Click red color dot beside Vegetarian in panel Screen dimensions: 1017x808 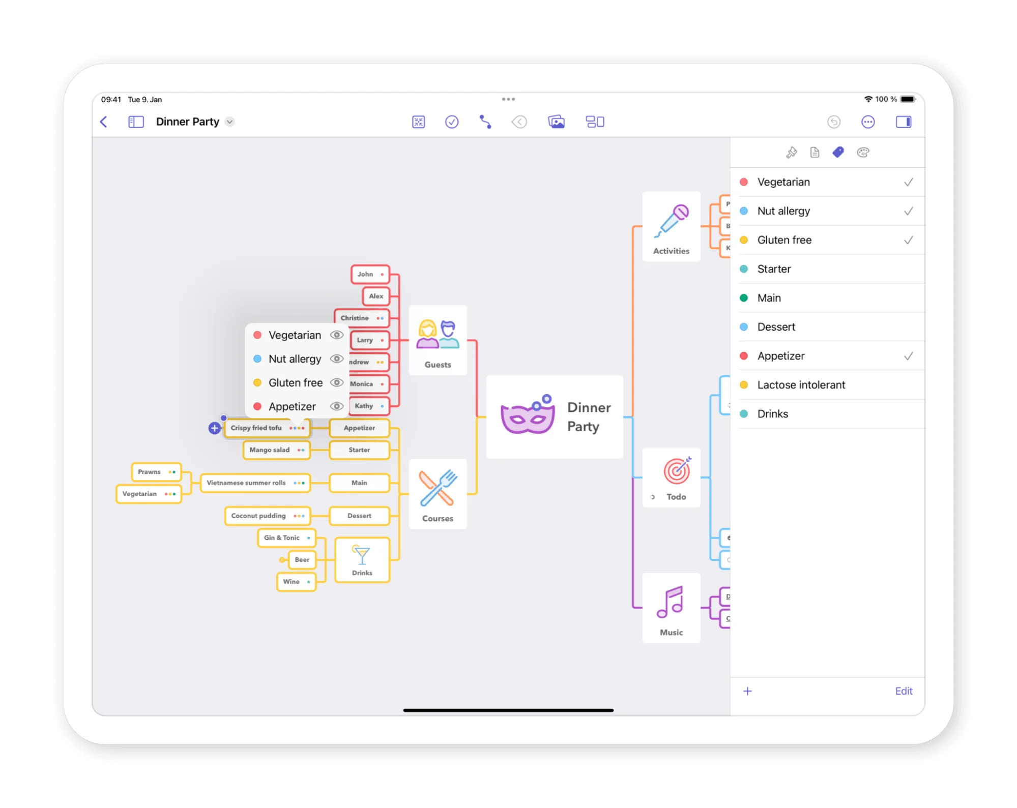tap(744, 182)
